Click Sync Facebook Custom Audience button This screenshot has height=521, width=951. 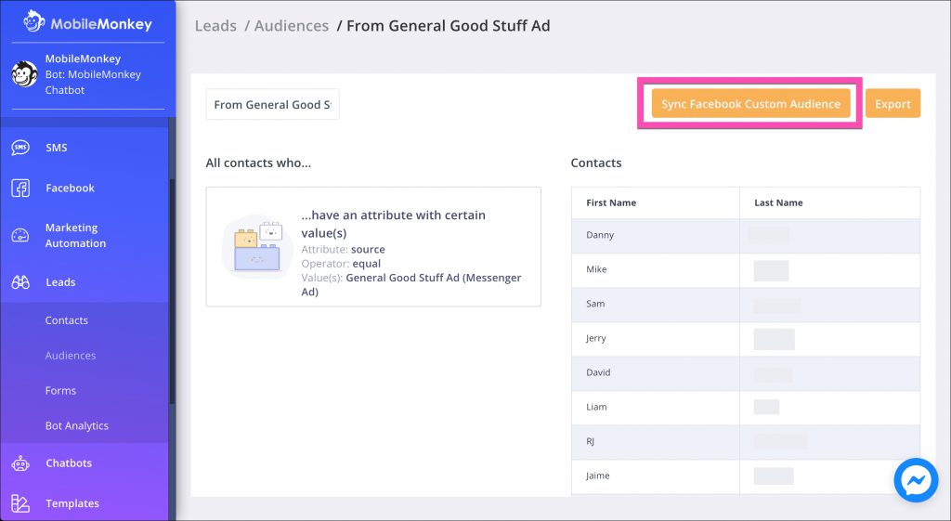750,104
